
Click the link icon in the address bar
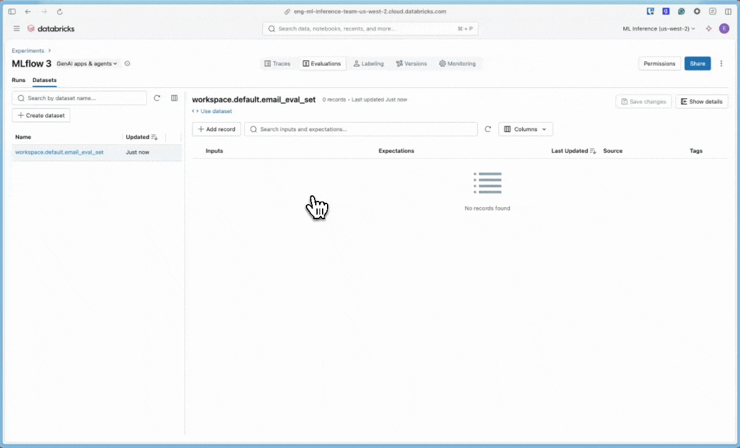[287, 11]
